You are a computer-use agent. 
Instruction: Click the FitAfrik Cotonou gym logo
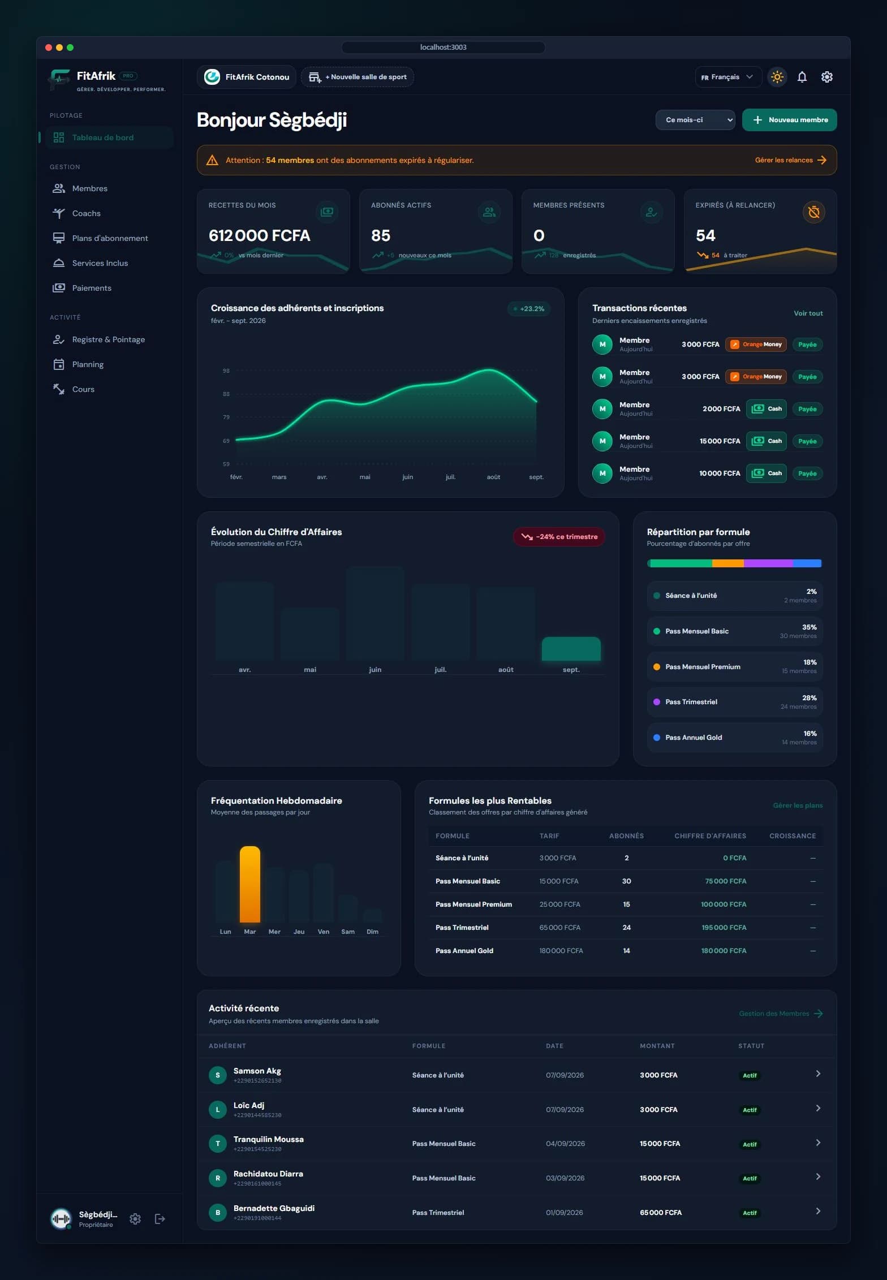[212, 77]
